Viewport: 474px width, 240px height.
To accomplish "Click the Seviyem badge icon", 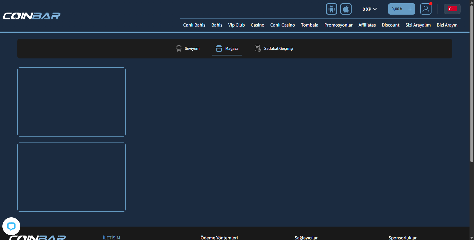I will click(x=179, y=48).
